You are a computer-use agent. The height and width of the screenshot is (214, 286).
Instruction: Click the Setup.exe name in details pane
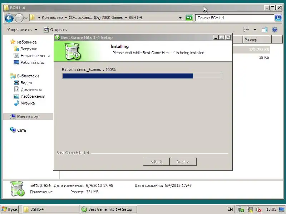point(40,185)
